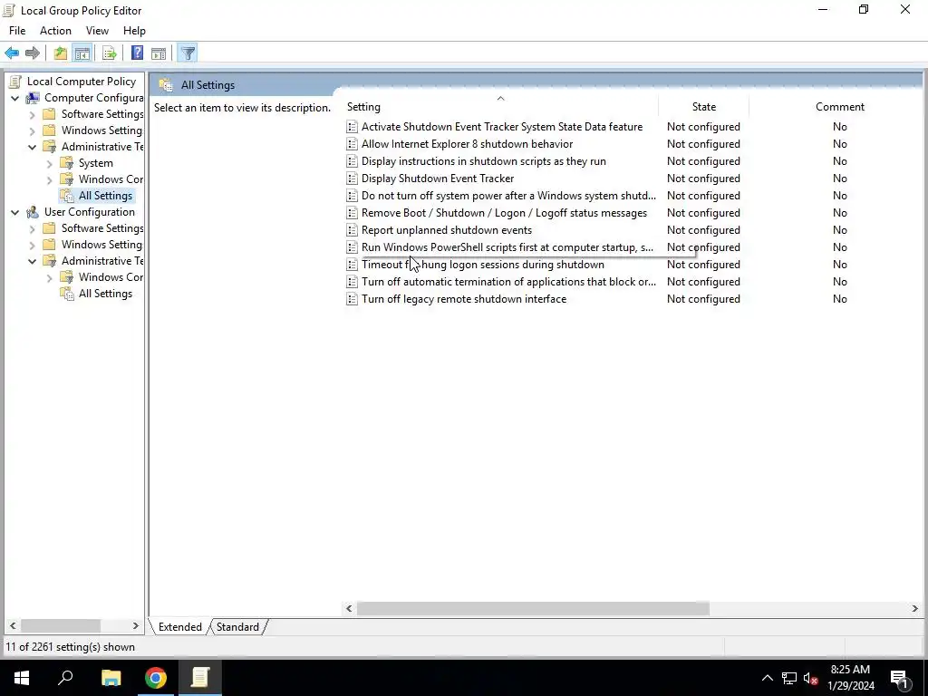Select 'Display instructions in shutdown scripts as they run'
Viewport: 928px width, 696px height.
pos(484,161)
